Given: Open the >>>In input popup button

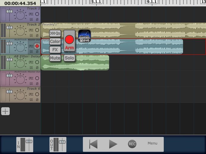Looking at the screenshot, I should click(55, 33).
